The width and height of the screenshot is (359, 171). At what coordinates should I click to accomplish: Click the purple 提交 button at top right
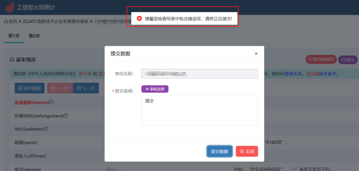(348, 60)
